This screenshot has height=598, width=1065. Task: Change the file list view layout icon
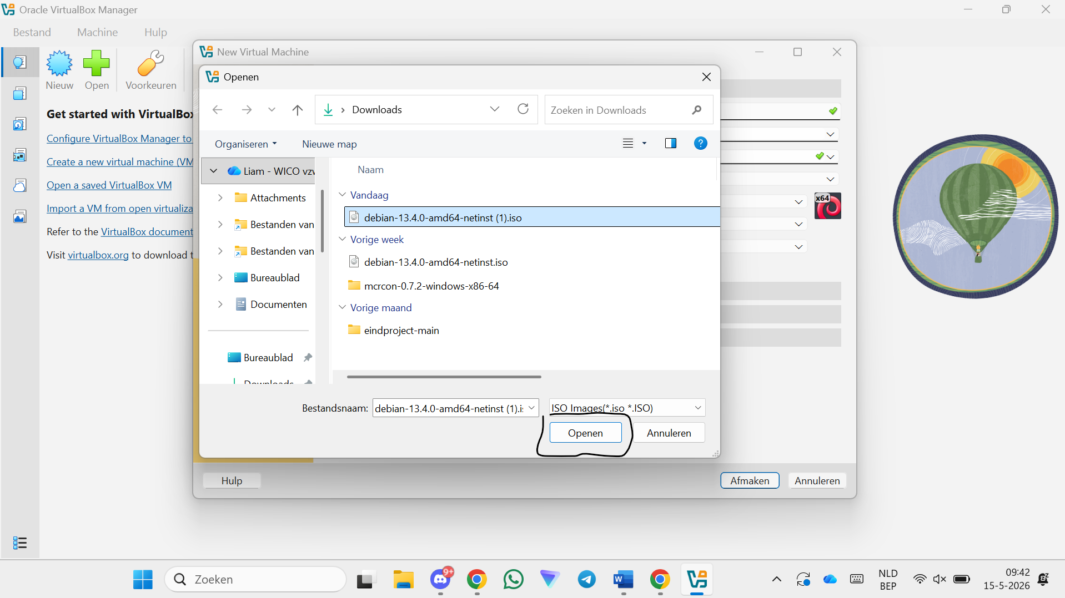pos(628,144)
